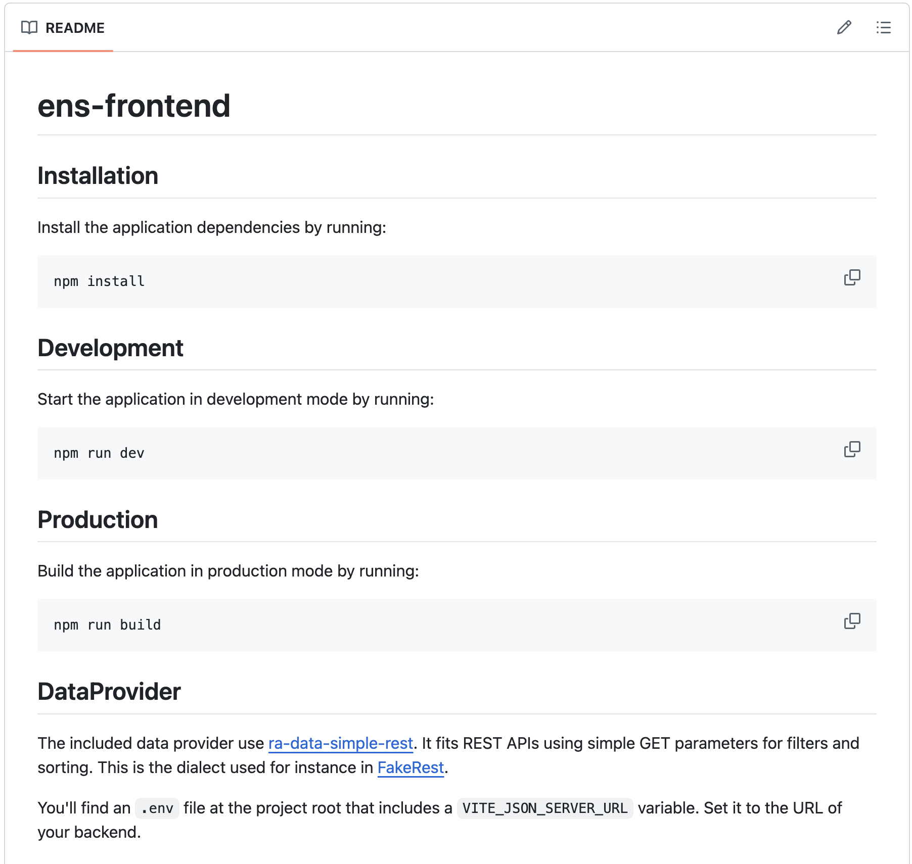Click the VITE_JSON_SERVER_URL inline code
912x864 pixels.
[x=544, y=808]
